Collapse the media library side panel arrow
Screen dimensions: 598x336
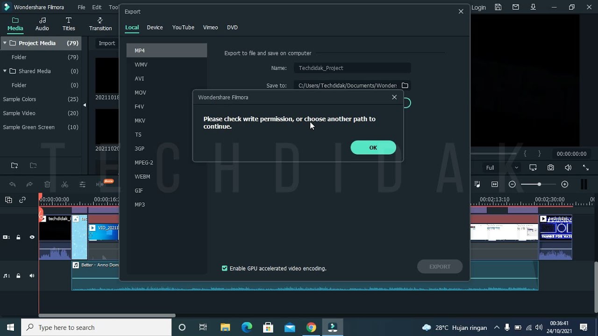pyautogui.click(x=85, y=105)
